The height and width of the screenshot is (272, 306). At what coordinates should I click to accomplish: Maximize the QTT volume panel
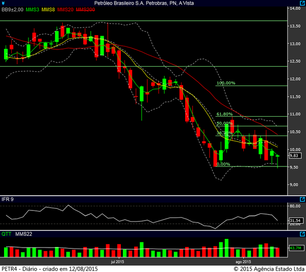pyautogui.click(x=302, y=234)
